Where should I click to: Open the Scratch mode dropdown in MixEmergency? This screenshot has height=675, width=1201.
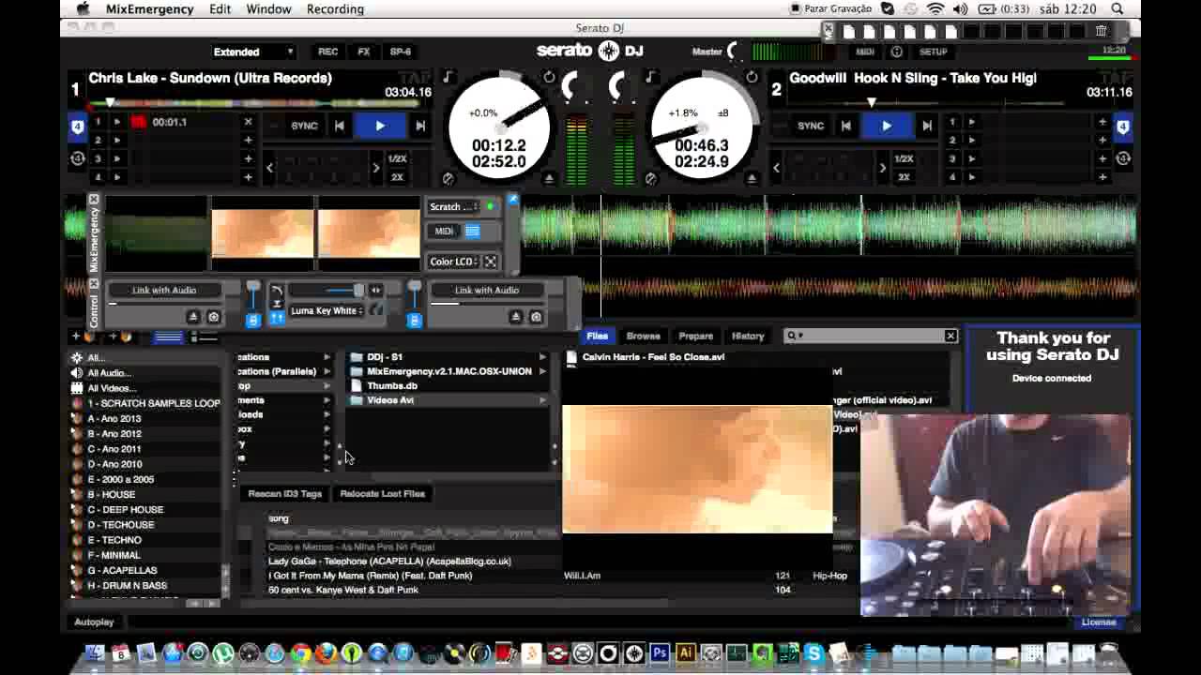click(453, 206)
